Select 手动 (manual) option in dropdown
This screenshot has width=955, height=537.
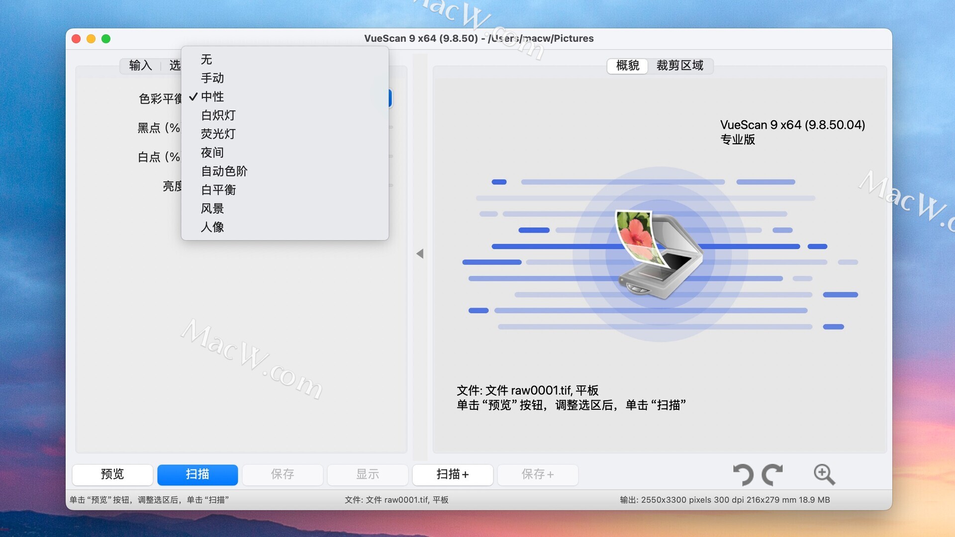pos(212,78)
